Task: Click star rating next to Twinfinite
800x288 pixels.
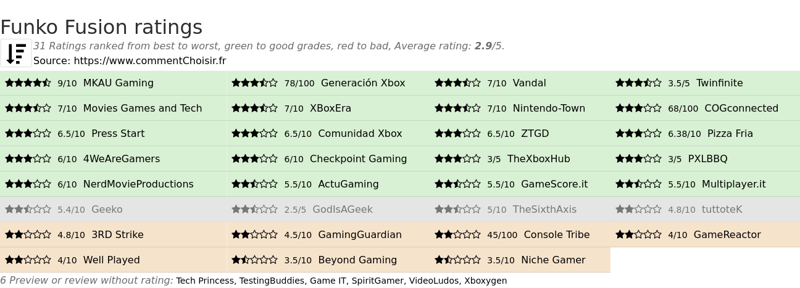Action: pyautogui.click(x=638, y=83)
